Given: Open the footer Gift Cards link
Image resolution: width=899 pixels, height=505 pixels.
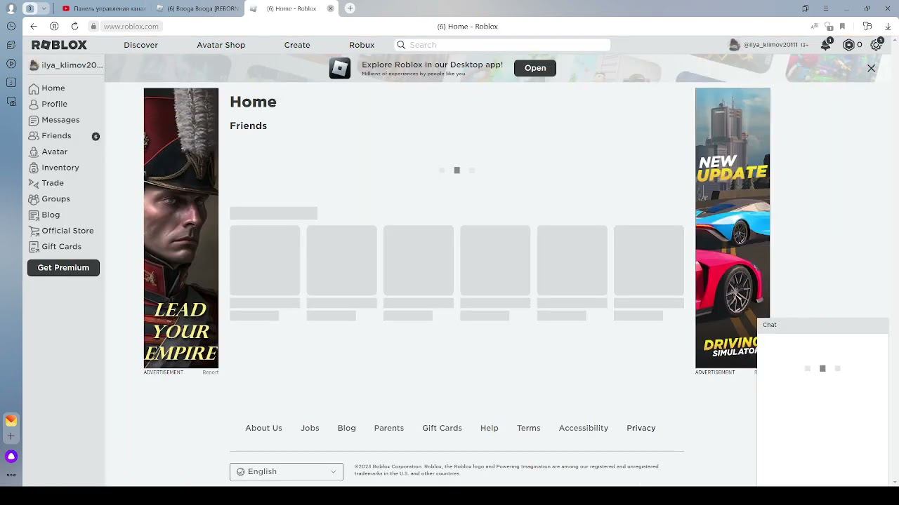Looking at the screenshot, I should (x=442, y=428).
